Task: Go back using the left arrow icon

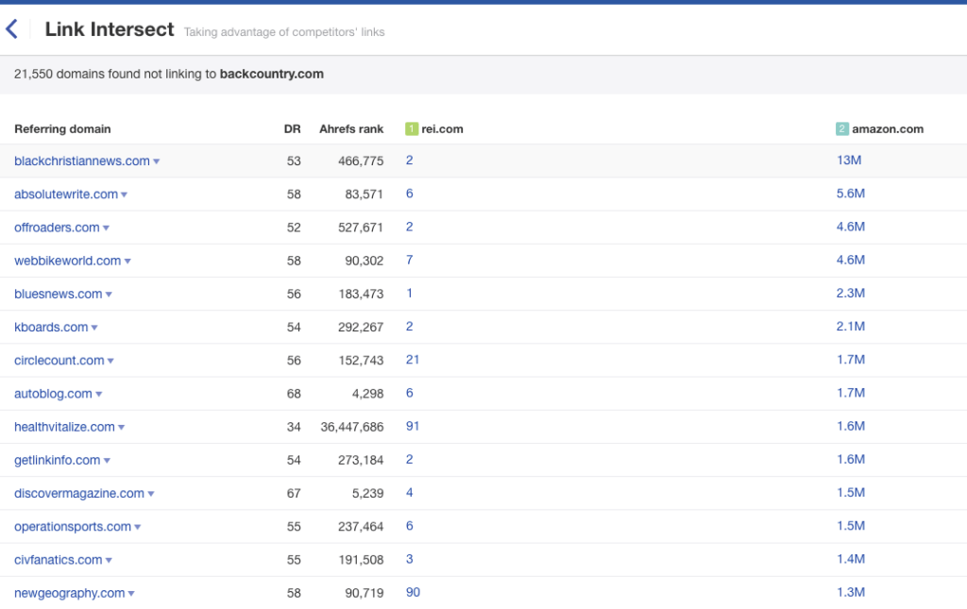Action: pyautogui.click(x=11, y=29)
